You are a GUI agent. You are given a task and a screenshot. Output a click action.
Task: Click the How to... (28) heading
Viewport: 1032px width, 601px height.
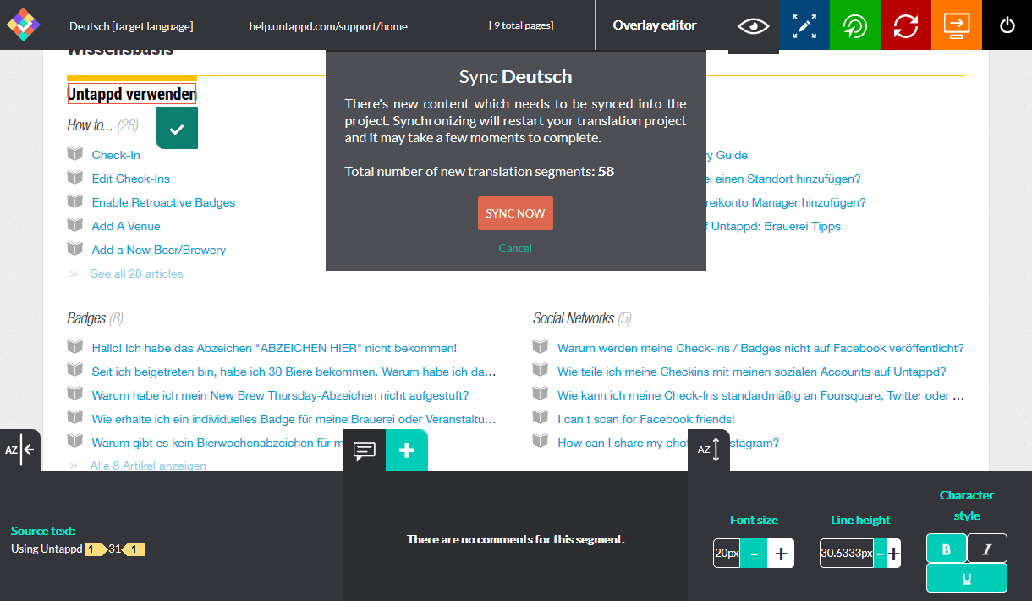tap(102, 125)
